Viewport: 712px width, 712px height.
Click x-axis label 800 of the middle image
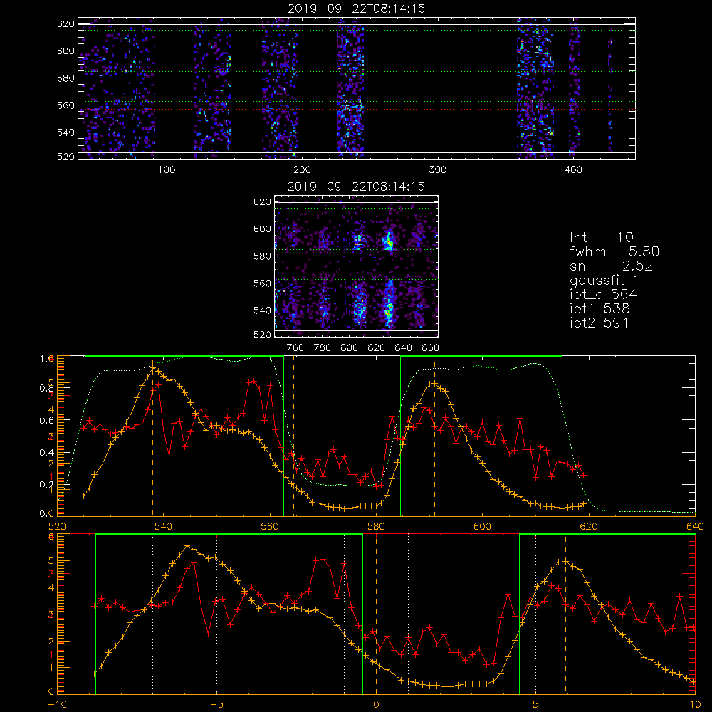[x=349, y=348]
